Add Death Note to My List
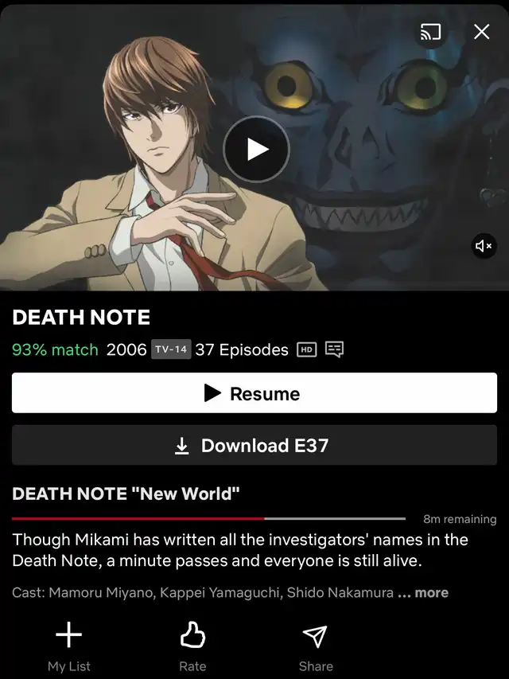The width and height of the screenshot is (509, 679). coord(69,646)
